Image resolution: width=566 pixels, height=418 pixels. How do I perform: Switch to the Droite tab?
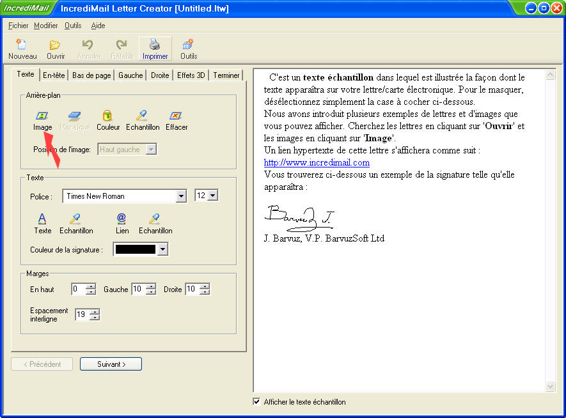(160, 75)
